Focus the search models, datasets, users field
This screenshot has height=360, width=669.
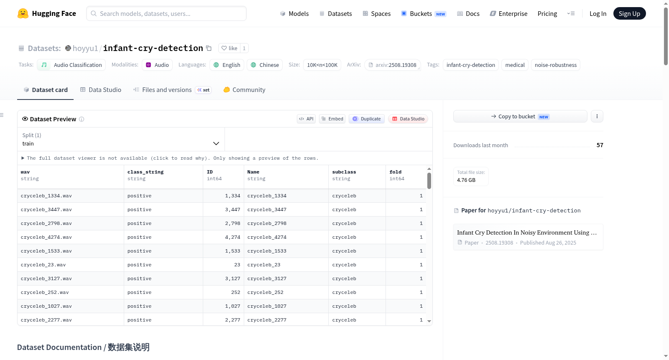point(166,13)
